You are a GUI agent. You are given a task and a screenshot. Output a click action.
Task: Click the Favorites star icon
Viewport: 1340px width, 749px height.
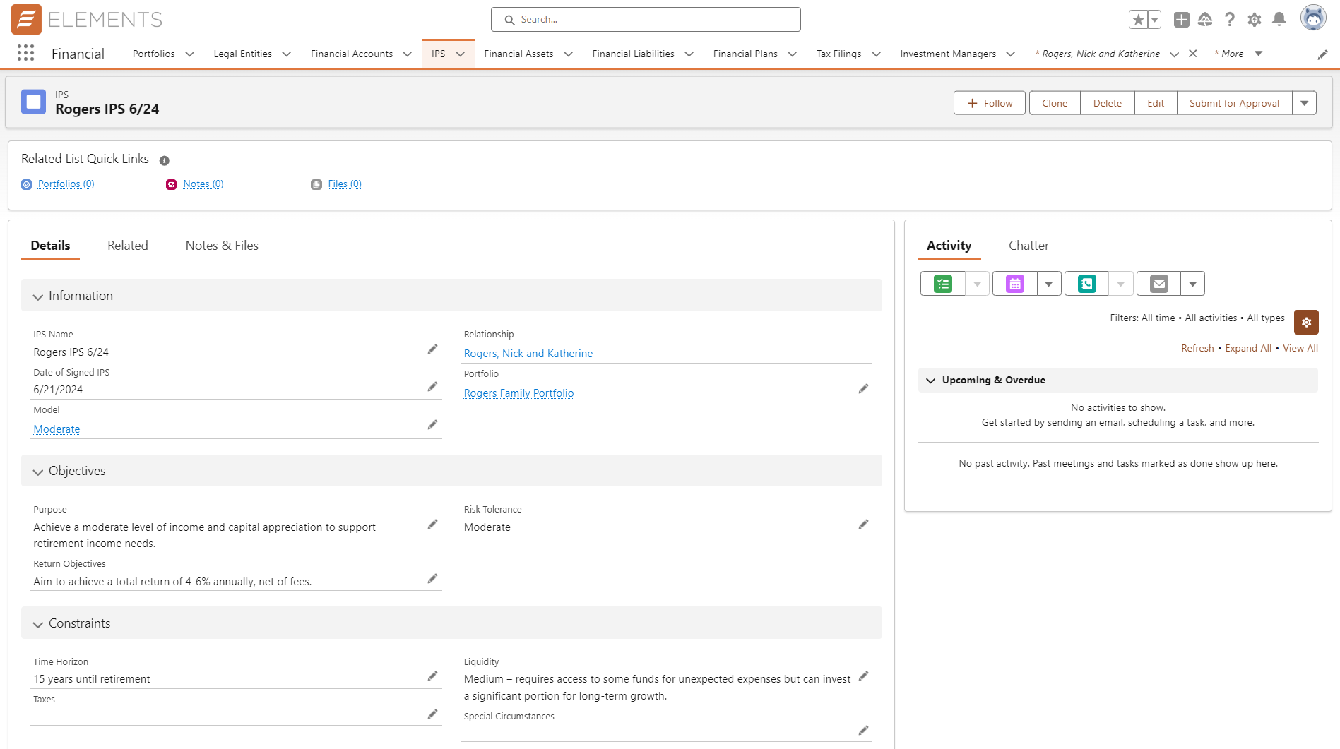(x=1137, y=20)
